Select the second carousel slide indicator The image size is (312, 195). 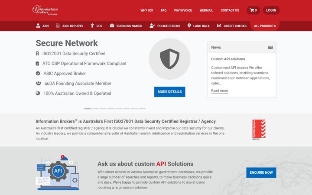[x=95, y=109]
